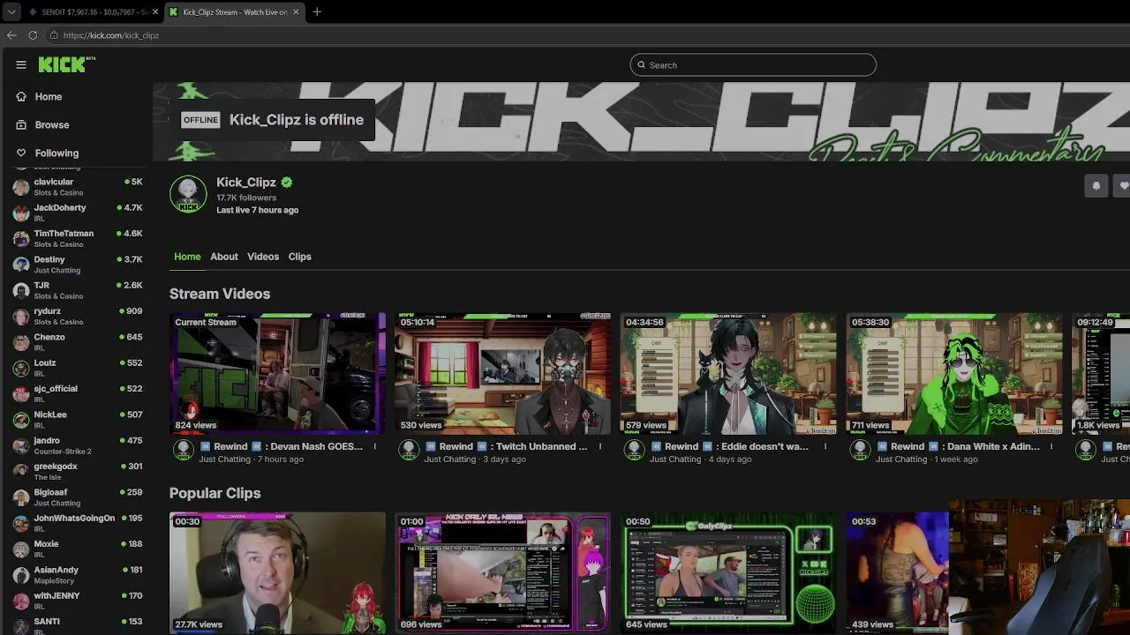Click greekgodx avatar in sidebar
The image size is (1130, 635).
click(21, 472)
